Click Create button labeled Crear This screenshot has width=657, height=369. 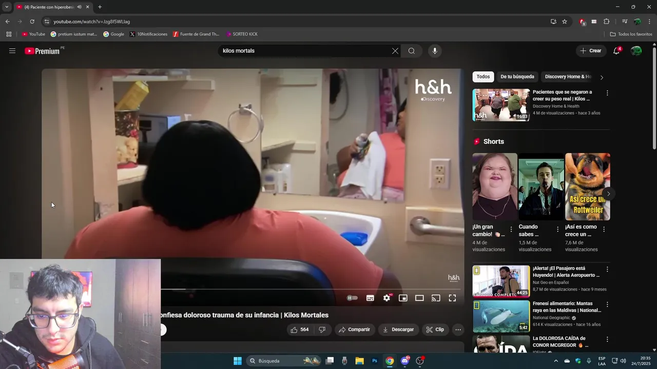[x=591, y=51]
